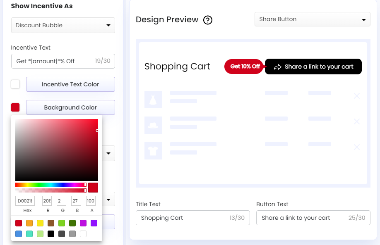380x245 pixels.
Task: Open the Show Incentive As dropdown
Action: tap(63, 25)
